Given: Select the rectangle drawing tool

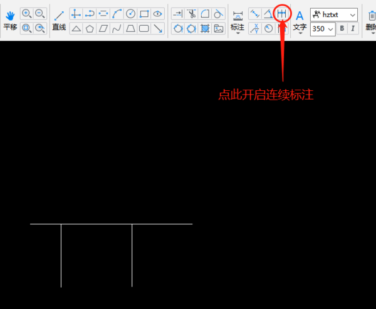Looking at the screenshot, I should pos(144,14).
